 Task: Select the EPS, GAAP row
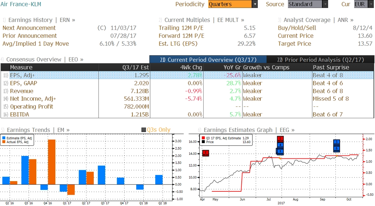187,83
